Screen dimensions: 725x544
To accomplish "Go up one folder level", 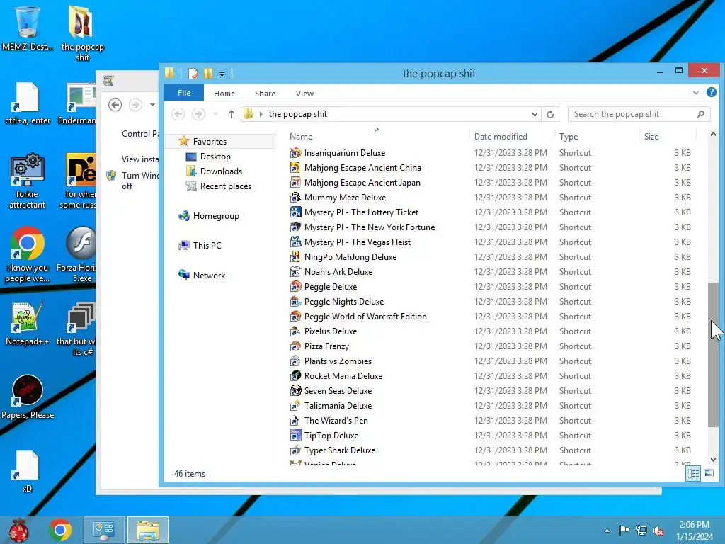I will pos(232,114).
